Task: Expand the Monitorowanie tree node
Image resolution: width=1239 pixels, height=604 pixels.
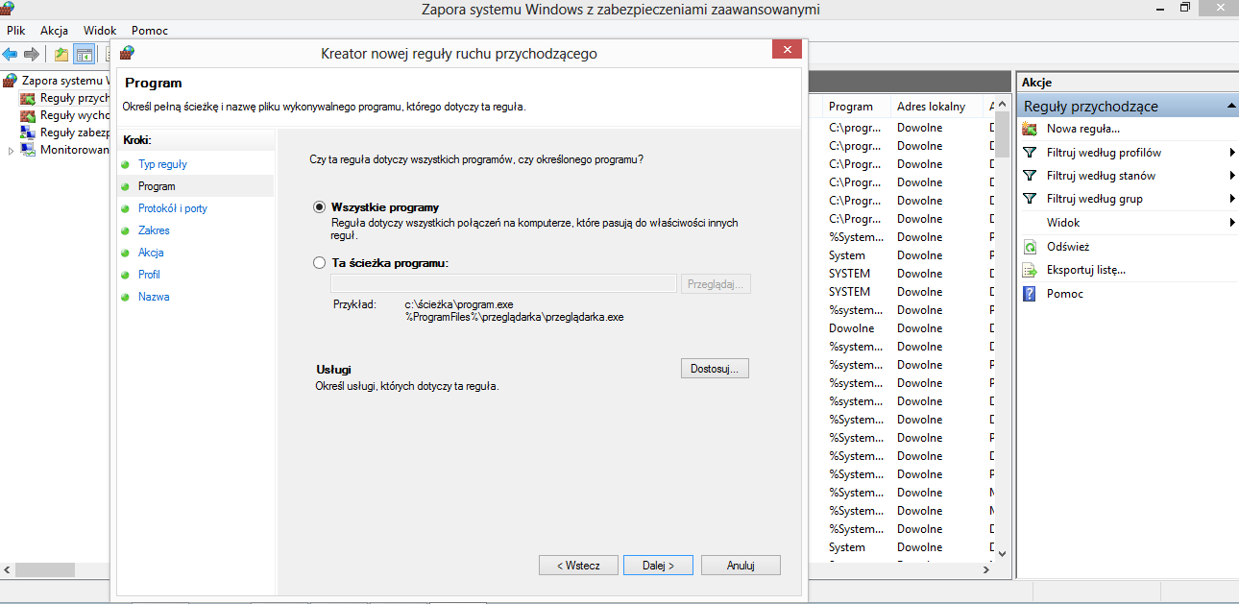Action: pyautogui.click(x=12, y=150)
